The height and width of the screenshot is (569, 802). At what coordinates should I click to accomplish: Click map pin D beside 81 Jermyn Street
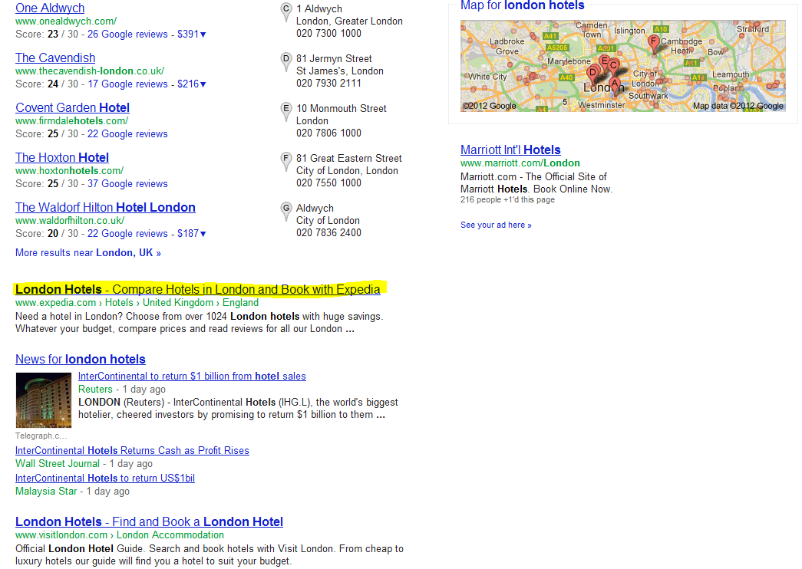tap(286, 62)
